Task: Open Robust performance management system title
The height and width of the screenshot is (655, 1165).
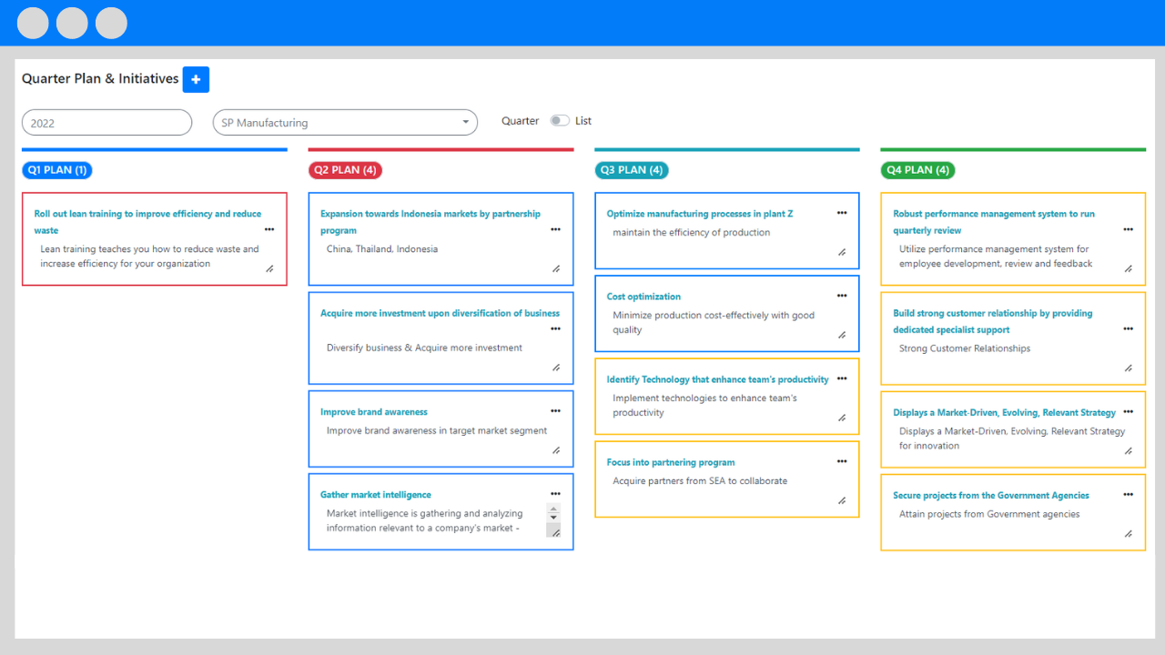Action: [994, 222]
